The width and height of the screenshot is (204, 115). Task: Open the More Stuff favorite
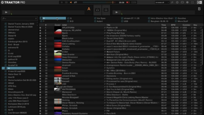[x=182, y=21]
